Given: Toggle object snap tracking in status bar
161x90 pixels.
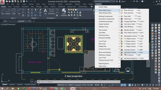Looking at the screenshot, I should [122, 85].
